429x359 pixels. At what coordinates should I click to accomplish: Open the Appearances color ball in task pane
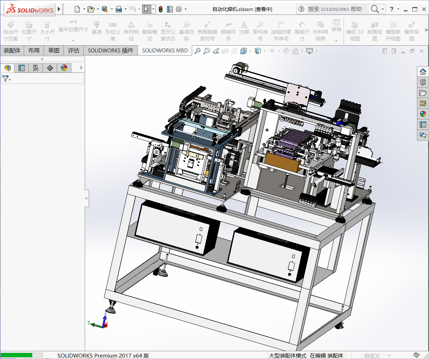click(423, 114)
